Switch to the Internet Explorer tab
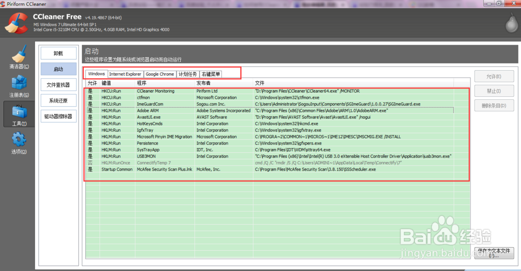521x271 pixels. (125, 74)
